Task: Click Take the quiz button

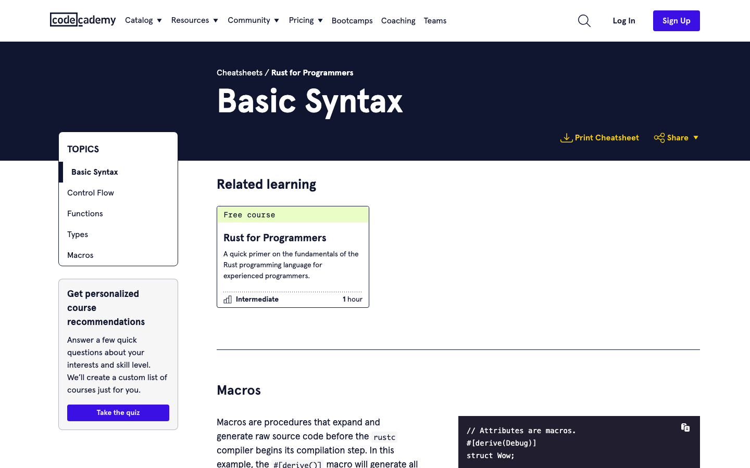Action: (118, 413)
